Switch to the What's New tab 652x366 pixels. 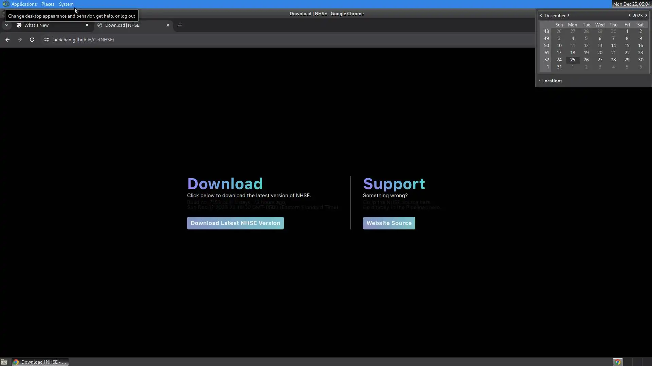coord(51,25)
